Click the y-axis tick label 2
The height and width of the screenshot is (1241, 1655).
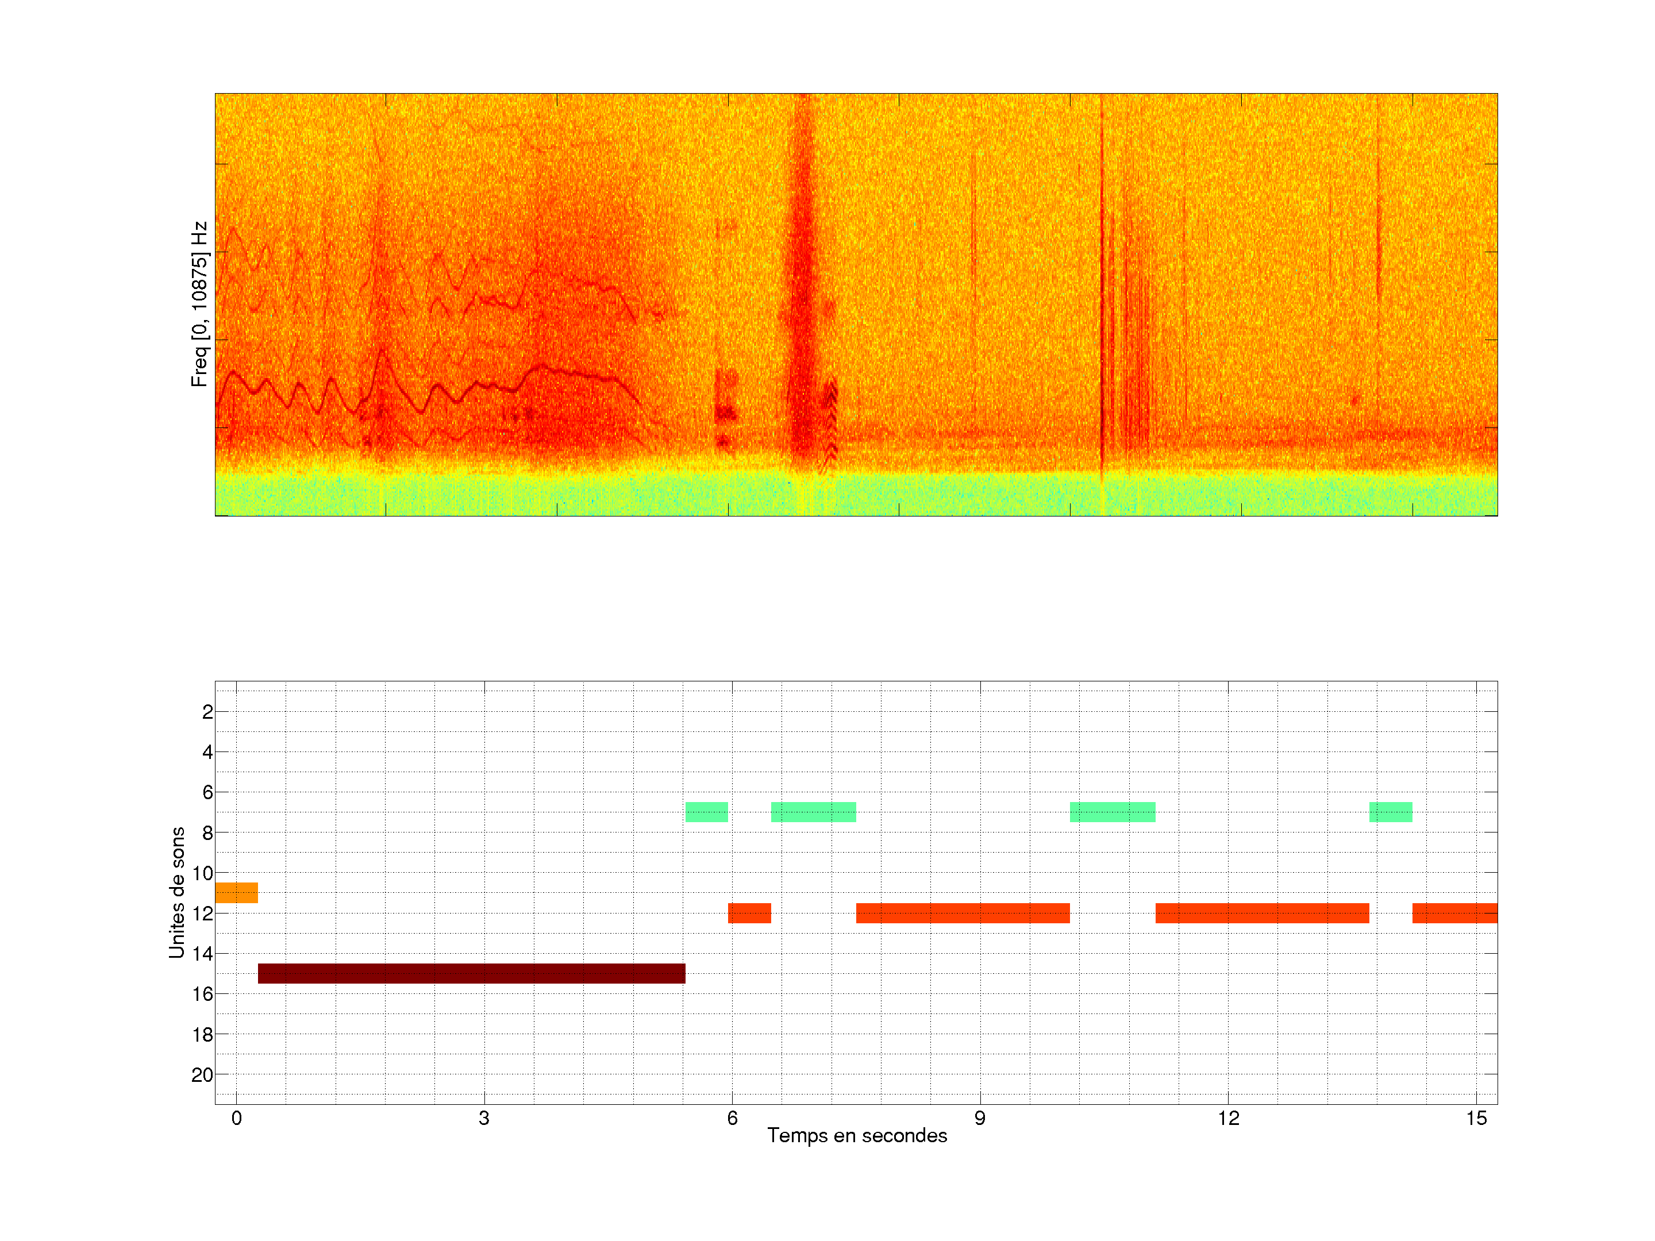(x=207, y=712)
